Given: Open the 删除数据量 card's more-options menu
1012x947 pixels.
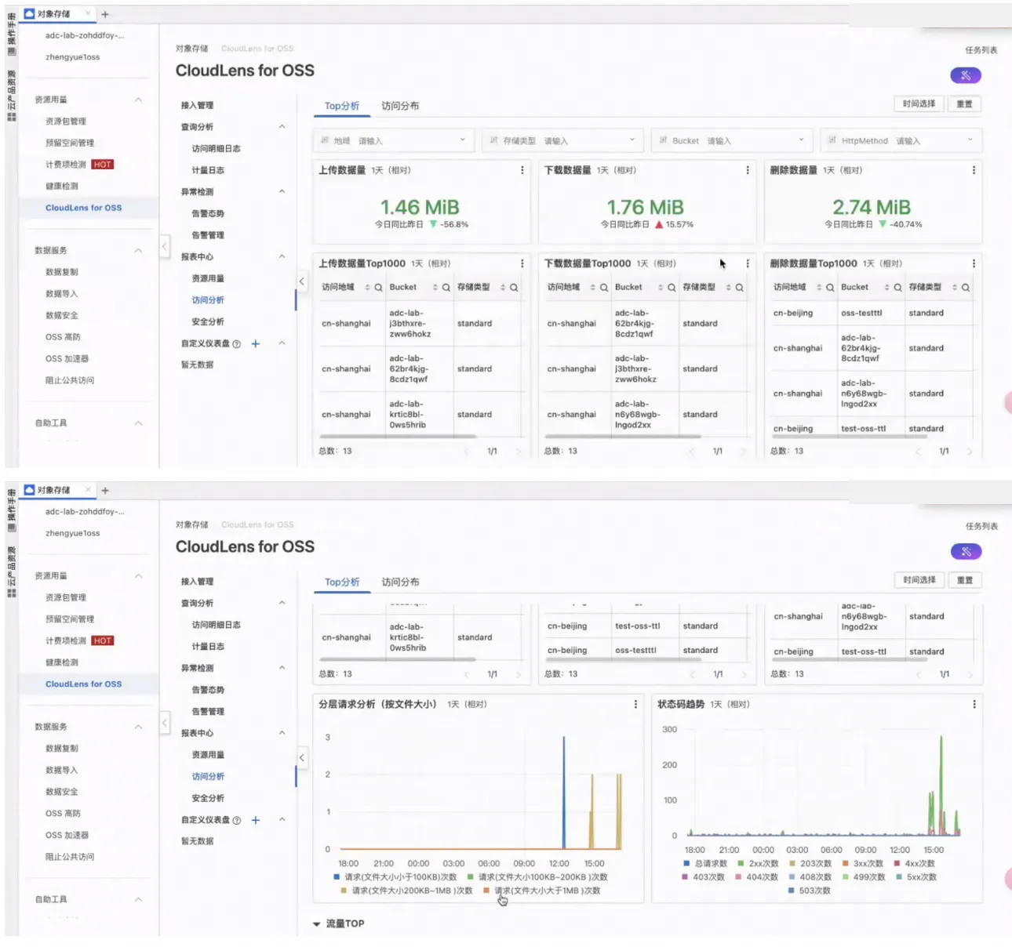Looking at the screenshot, I should (x=974, y=170).
